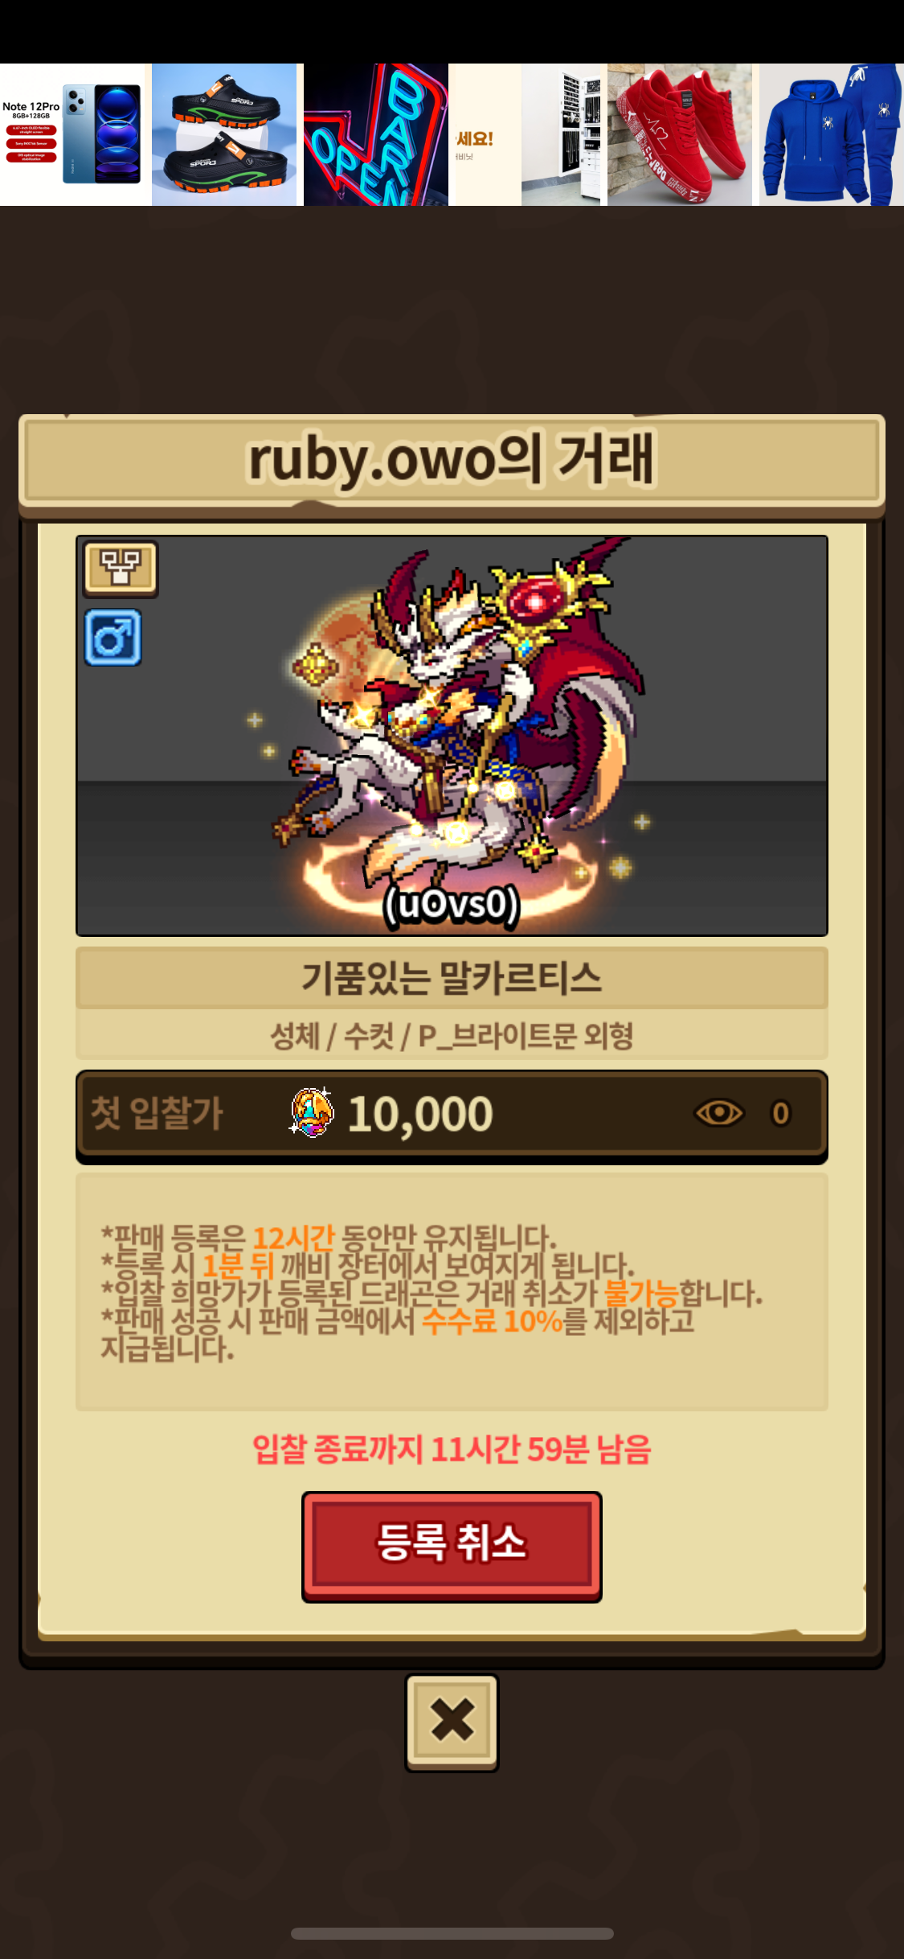Image resolution: width=904 pixels, height=1959 pixels.
Task: Tap the dragon name 기품있는 말카르티스
Action: click(x=452, y=978)
